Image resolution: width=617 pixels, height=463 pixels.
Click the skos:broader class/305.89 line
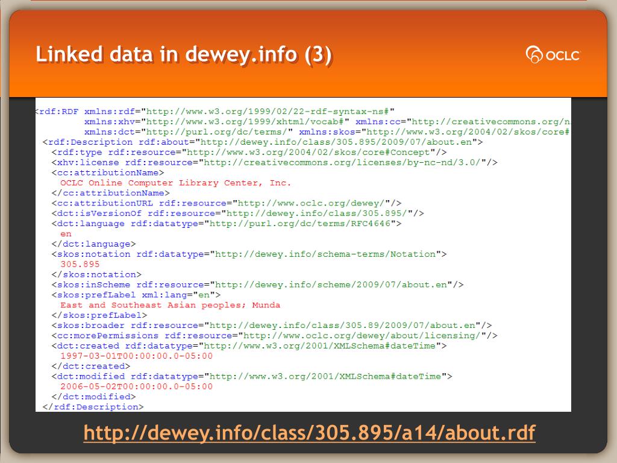click(272, 326)
